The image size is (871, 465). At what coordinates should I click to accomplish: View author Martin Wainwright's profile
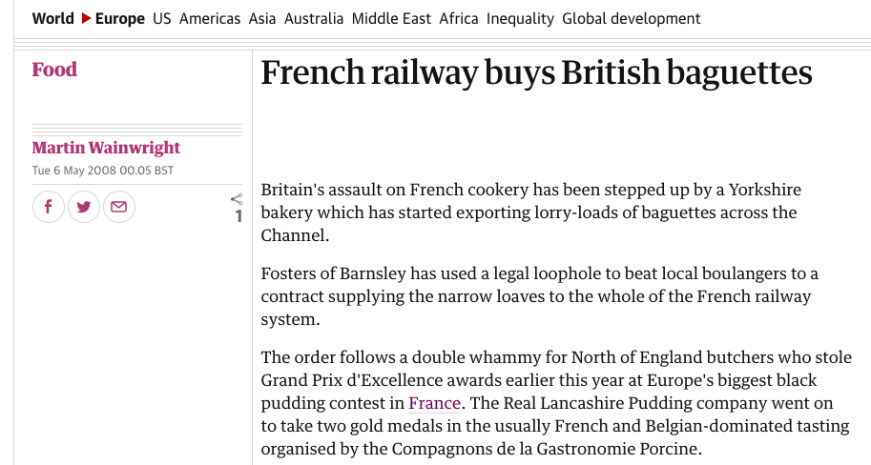tap(106, 148)
